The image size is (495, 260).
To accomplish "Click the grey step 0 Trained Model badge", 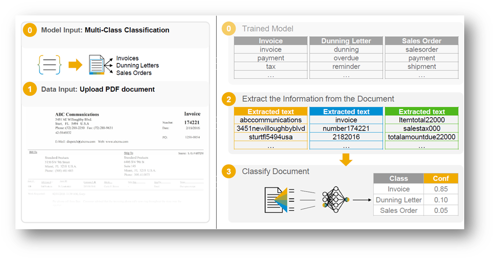I will tap(229, 29).
